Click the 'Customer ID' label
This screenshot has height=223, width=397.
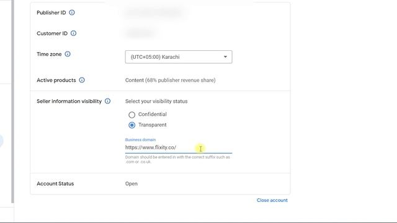pyautogui.click(x=52, y=33)
